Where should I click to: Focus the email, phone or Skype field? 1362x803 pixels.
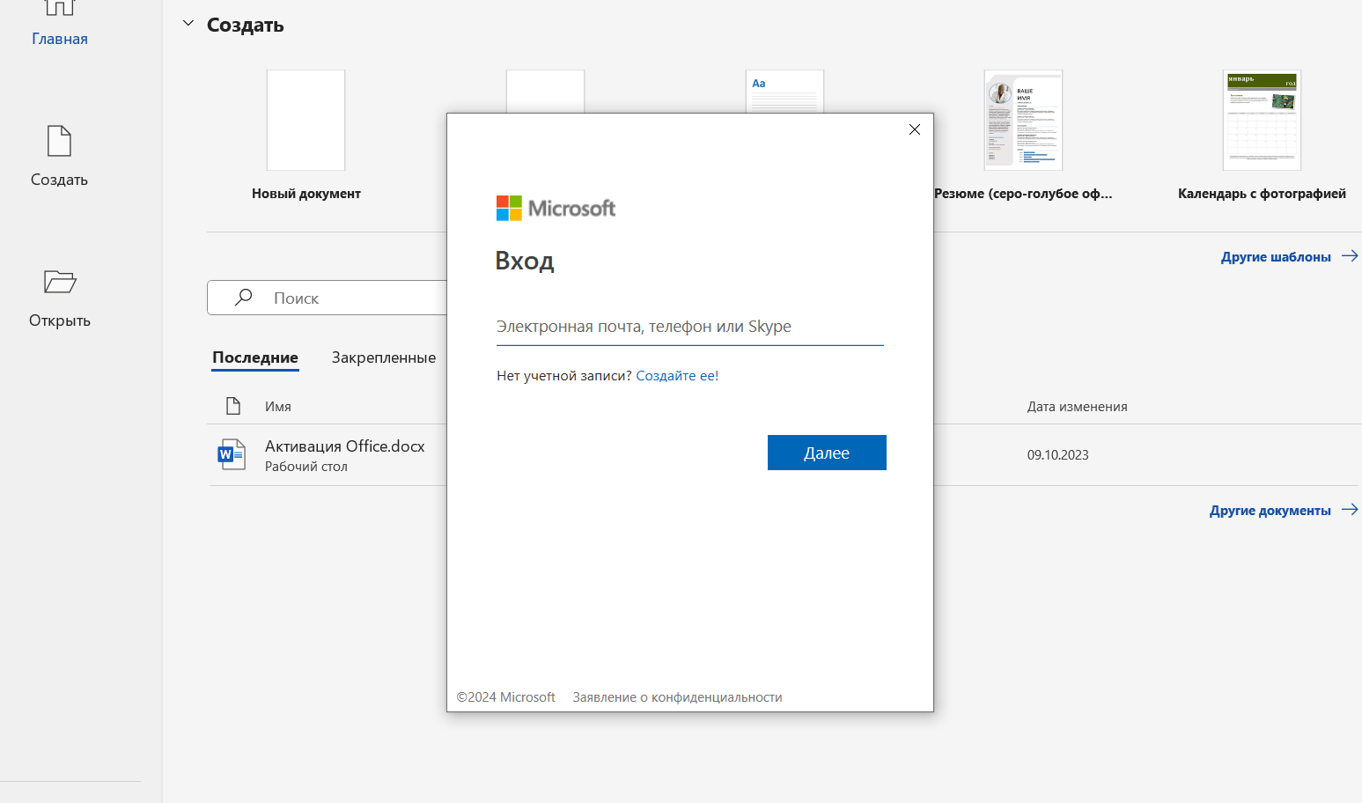pos(689,327)
